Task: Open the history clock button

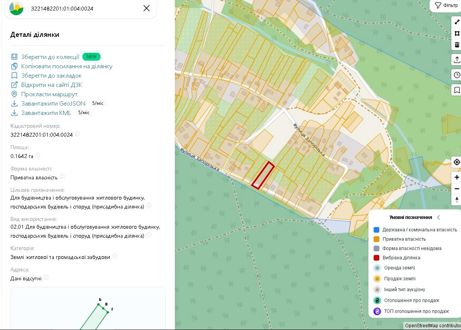Action: coord(457,75)
